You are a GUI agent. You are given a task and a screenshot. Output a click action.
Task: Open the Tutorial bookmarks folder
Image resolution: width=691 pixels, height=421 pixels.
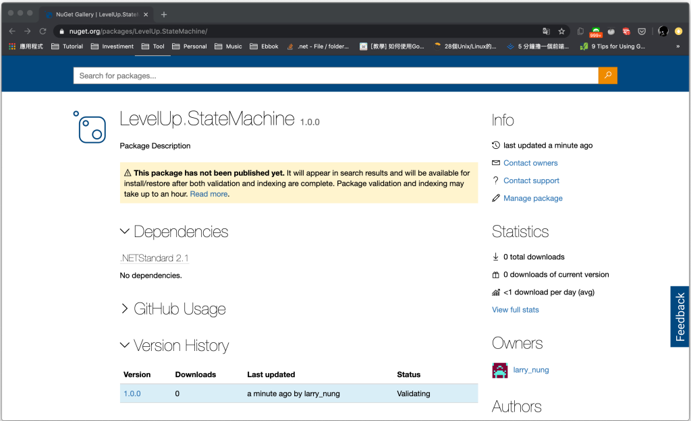pos(67,46)
